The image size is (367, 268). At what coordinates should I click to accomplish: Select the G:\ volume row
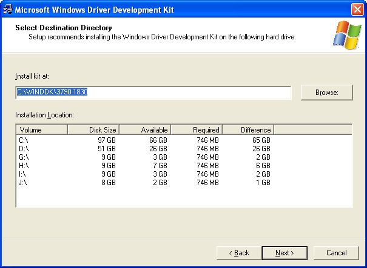click(x=144, y=157)
